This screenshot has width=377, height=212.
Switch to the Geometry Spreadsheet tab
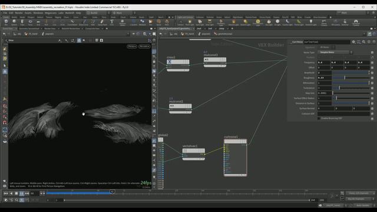point(29,29)
